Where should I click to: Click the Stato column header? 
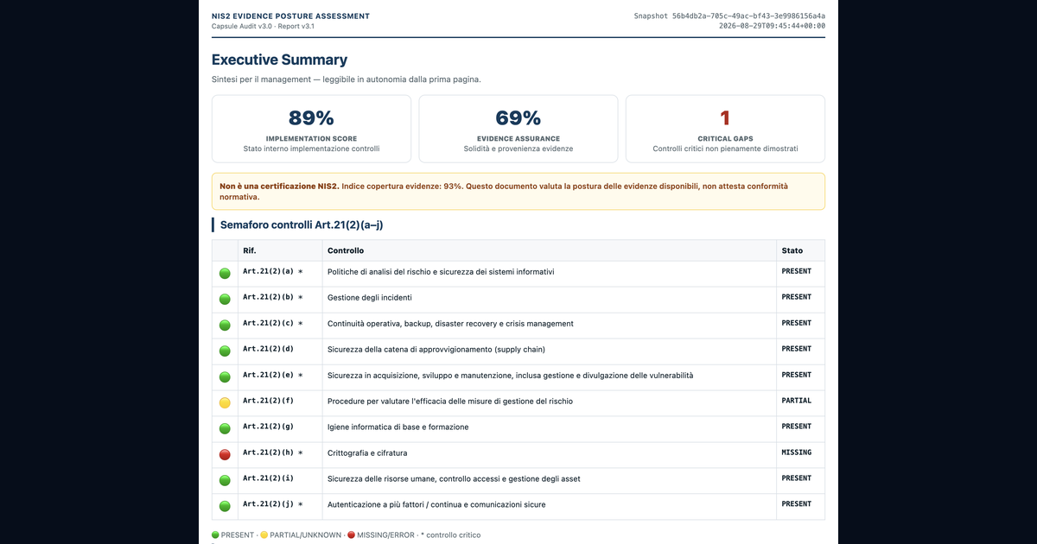point(792,250)
